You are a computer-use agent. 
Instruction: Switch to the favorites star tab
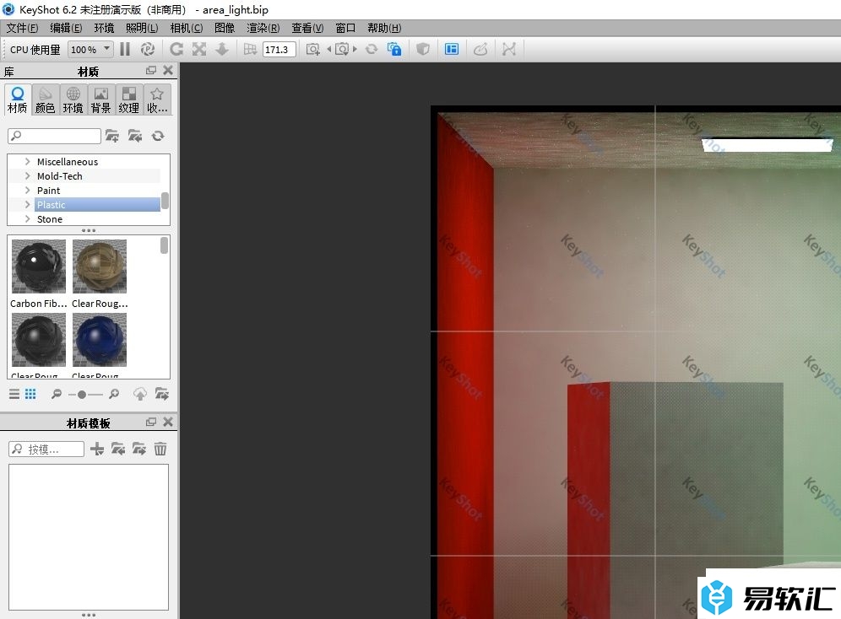coord(157,100)
